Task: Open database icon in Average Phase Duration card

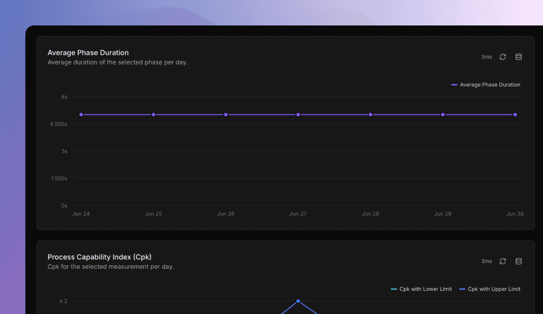Action: point(519,57)
